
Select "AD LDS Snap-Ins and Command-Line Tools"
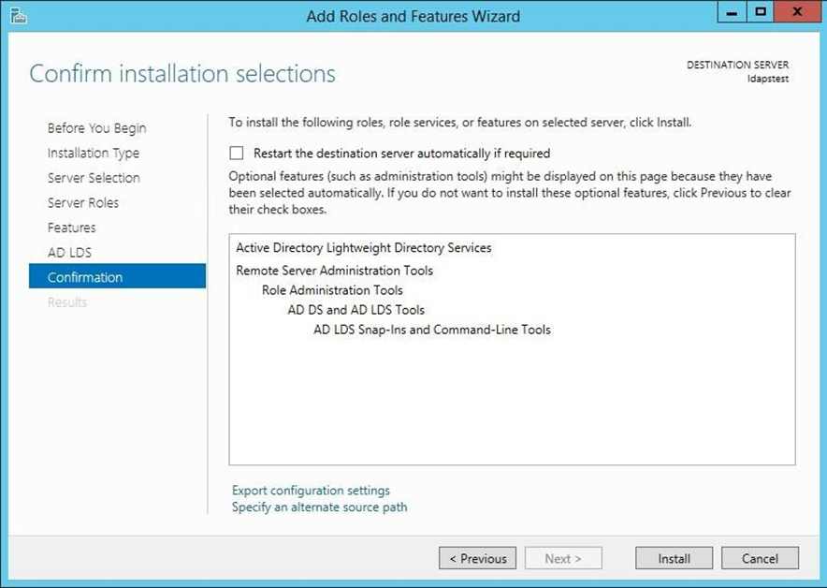click(432, 330)
